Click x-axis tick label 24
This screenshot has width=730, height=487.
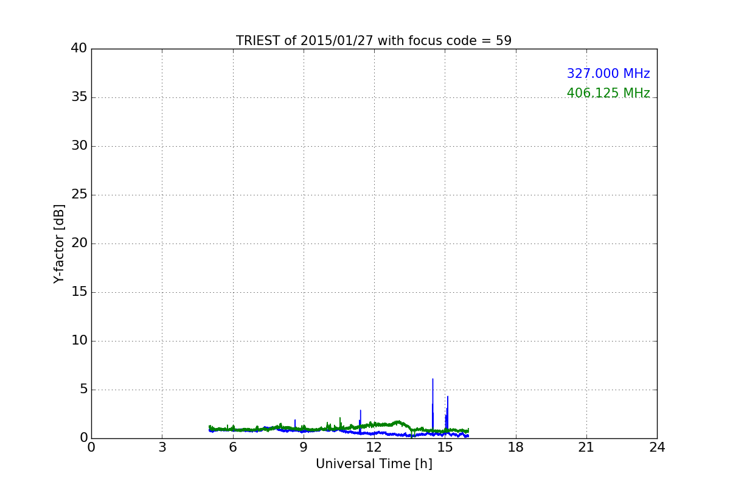coord(657,447)
